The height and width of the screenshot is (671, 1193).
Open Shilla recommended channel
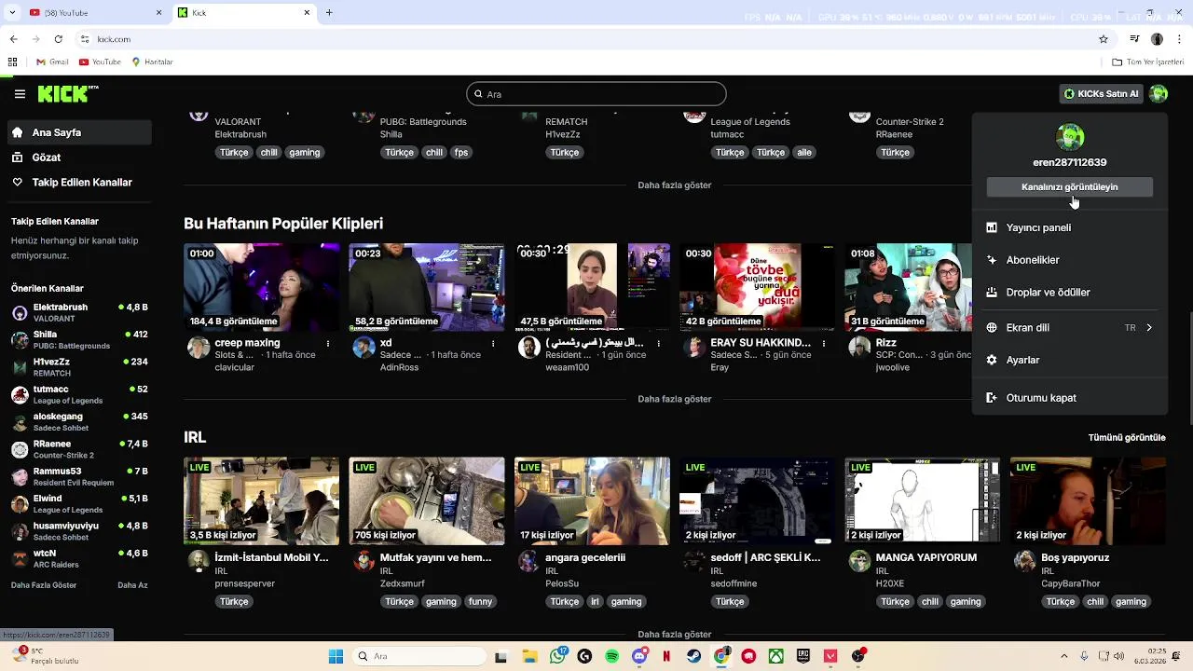pos(79,339)
